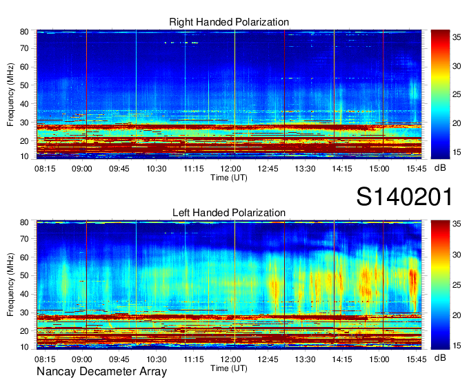The image size is (469, 380).
Task: Click the Left Handed plot color bar
Action: pos(440,285)
